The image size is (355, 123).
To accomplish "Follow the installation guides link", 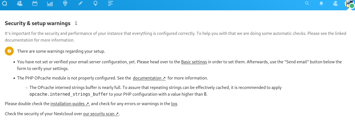I will click(70, 104).
